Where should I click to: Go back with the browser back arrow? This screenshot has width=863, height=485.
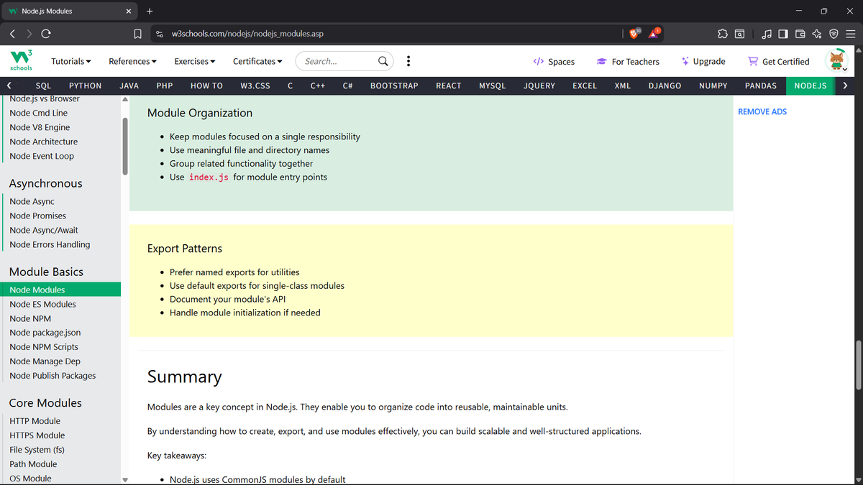click(12, 33)
